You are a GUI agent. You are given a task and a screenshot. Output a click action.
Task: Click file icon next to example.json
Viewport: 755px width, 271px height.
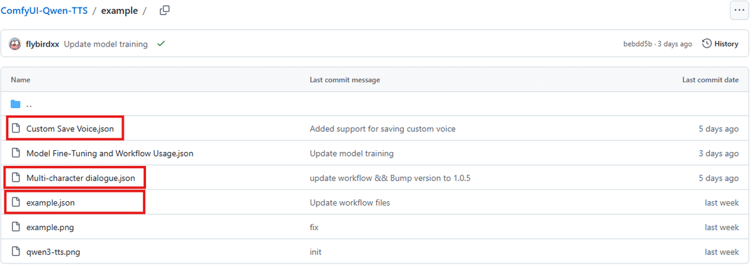16,202
